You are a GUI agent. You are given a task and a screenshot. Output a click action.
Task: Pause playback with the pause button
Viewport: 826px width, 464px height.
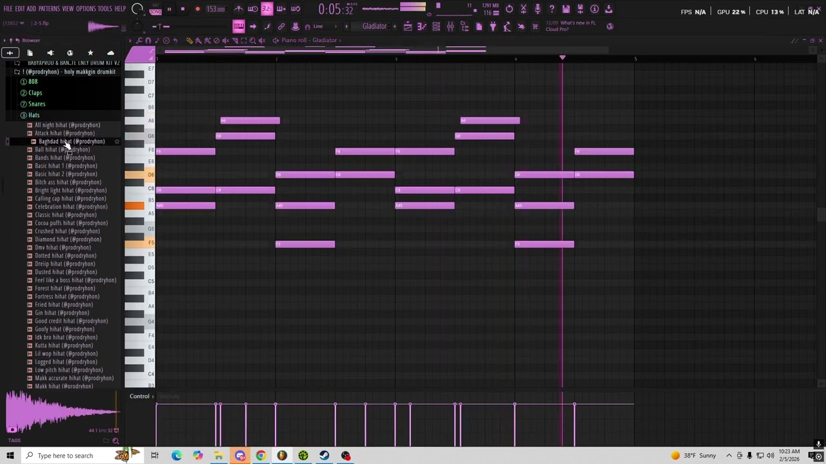tap(169, 9)
